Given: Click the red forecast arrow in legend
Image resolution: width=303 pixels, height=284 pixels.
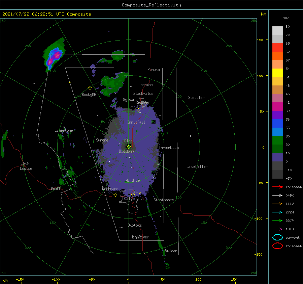Looking at the screenshot, I should tap(277, 187).
